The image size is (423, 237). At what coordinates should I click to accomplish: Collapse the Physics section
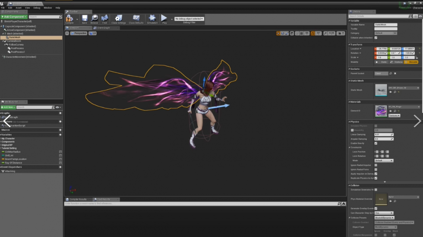click(x=349, y=122)
